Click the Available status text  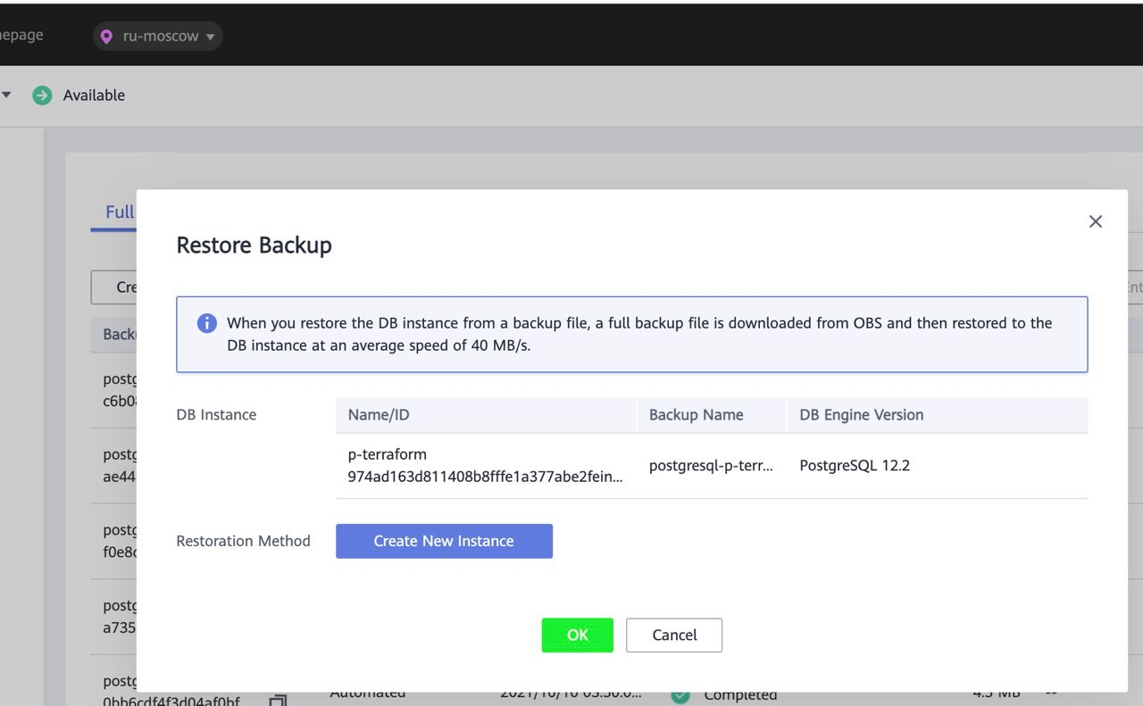pyautogui.click(x=94, y=96)
